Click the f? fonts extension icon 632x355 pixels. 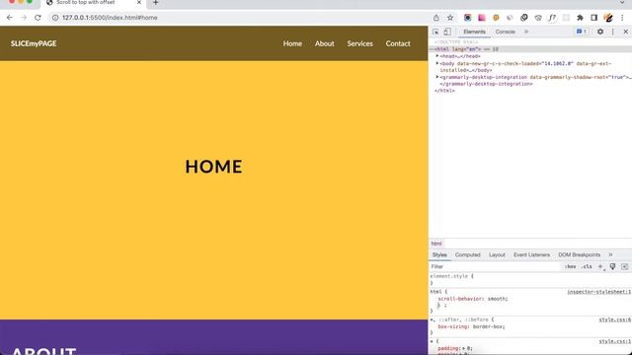[x=552, y=18]
